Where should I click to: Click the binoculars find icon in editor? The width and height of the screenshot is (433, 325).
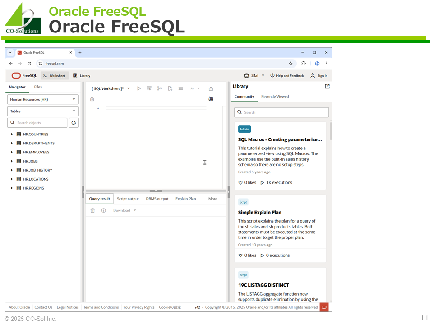click(x=211, y=99)
